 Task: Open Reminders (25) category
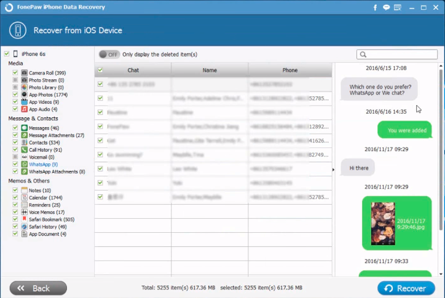pyautogui.click(x=44, y=205)
